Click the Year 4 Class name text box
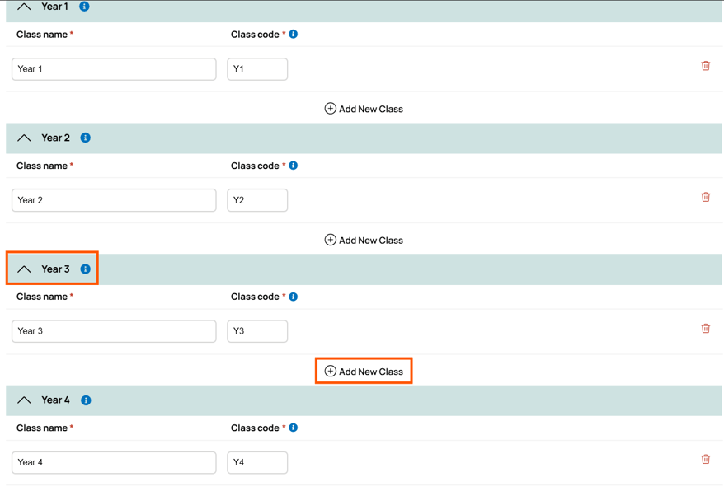Image resolution: width=724 pixels, height=491 pixels. point(113,462)
